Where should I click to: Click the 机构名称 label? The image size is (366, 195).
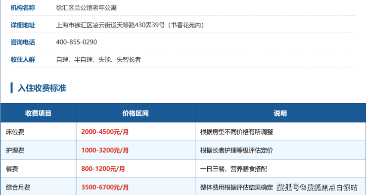click(x=23, y=8)
